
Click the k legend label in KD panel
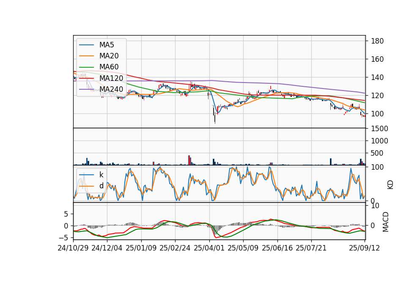[101, 175]
